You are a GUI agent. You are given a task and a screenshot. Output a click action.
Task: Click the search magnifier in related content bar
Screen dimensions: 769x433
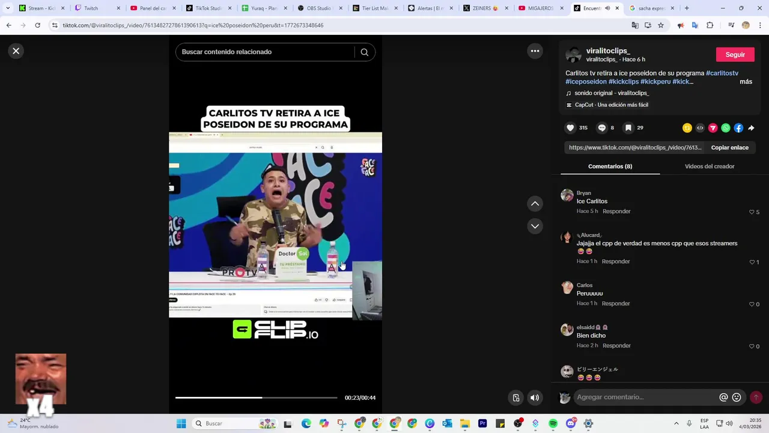[364, 52]
